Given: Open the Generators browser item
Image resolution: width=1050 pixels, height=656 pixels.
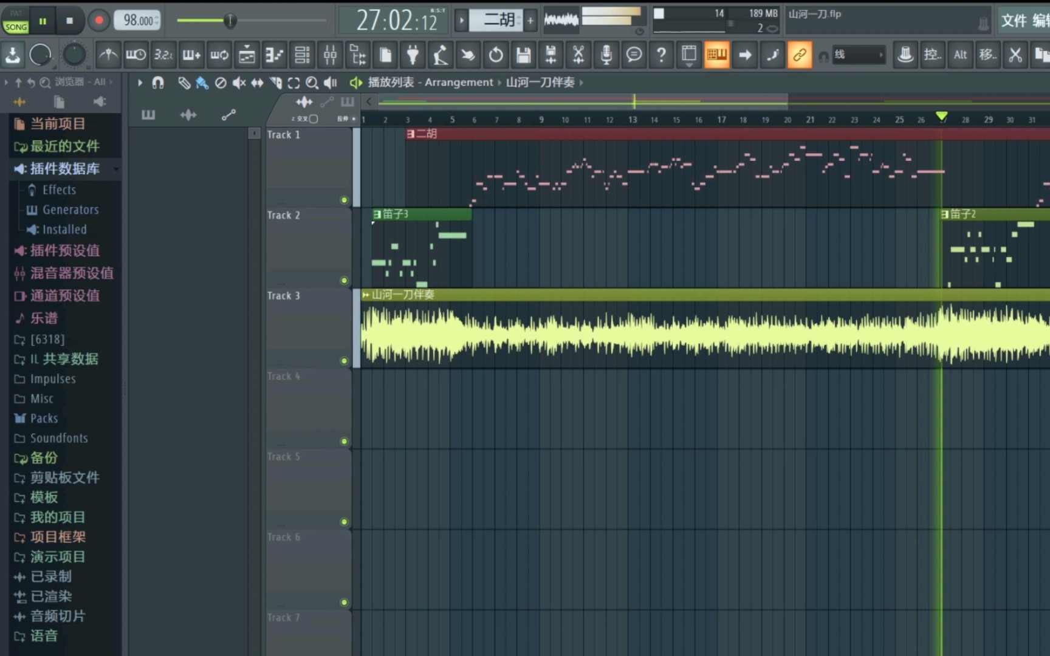Looking at the screenshot, I should 70,210.
